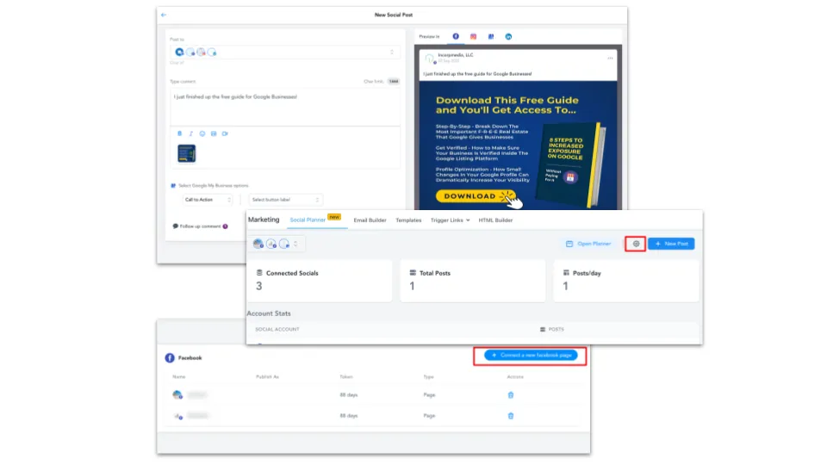Go back using New Social Post arrow
The height and width of the screenshot is (465, 827).
(x=164, y=15)
